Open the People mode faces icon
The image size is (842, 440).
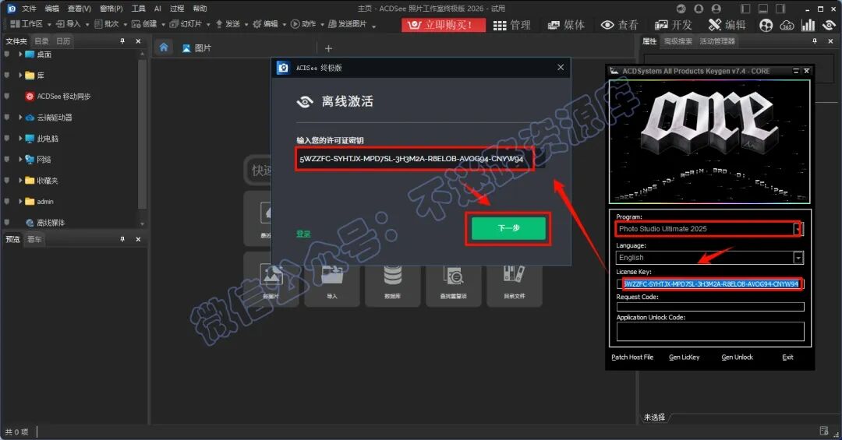pos(766,25)
